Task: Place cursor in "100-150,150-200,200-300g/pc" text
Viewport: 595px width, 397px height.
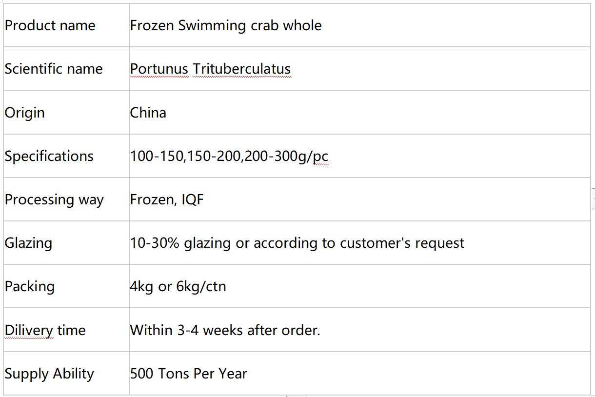Action: coord(229,156)
